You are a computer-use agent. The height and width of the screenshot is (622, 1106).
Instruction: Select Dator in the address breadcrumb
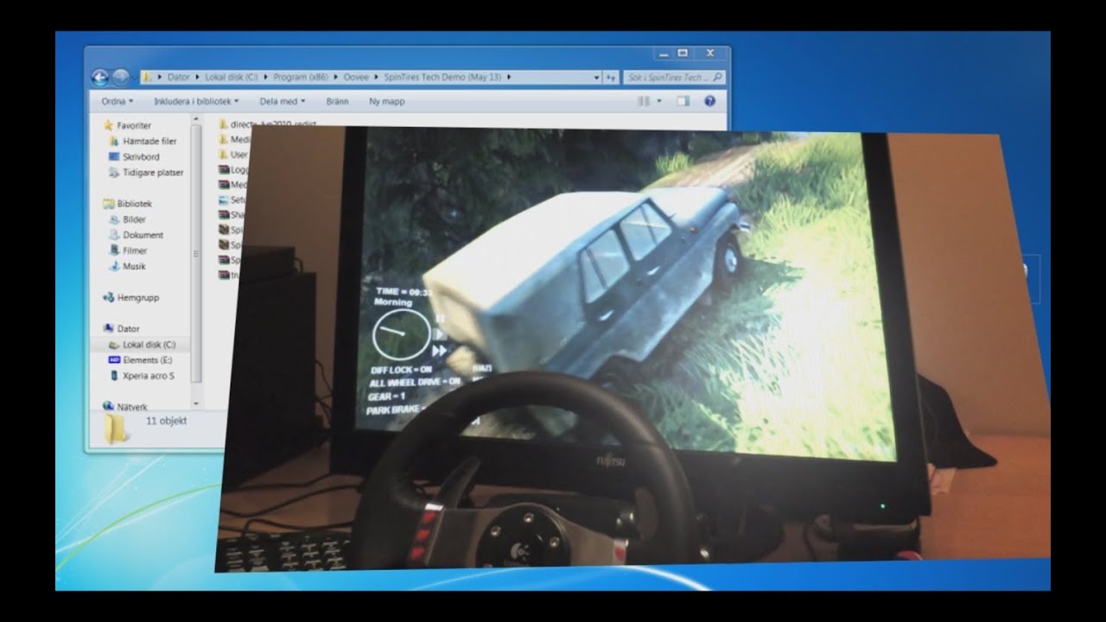(178, 77)
